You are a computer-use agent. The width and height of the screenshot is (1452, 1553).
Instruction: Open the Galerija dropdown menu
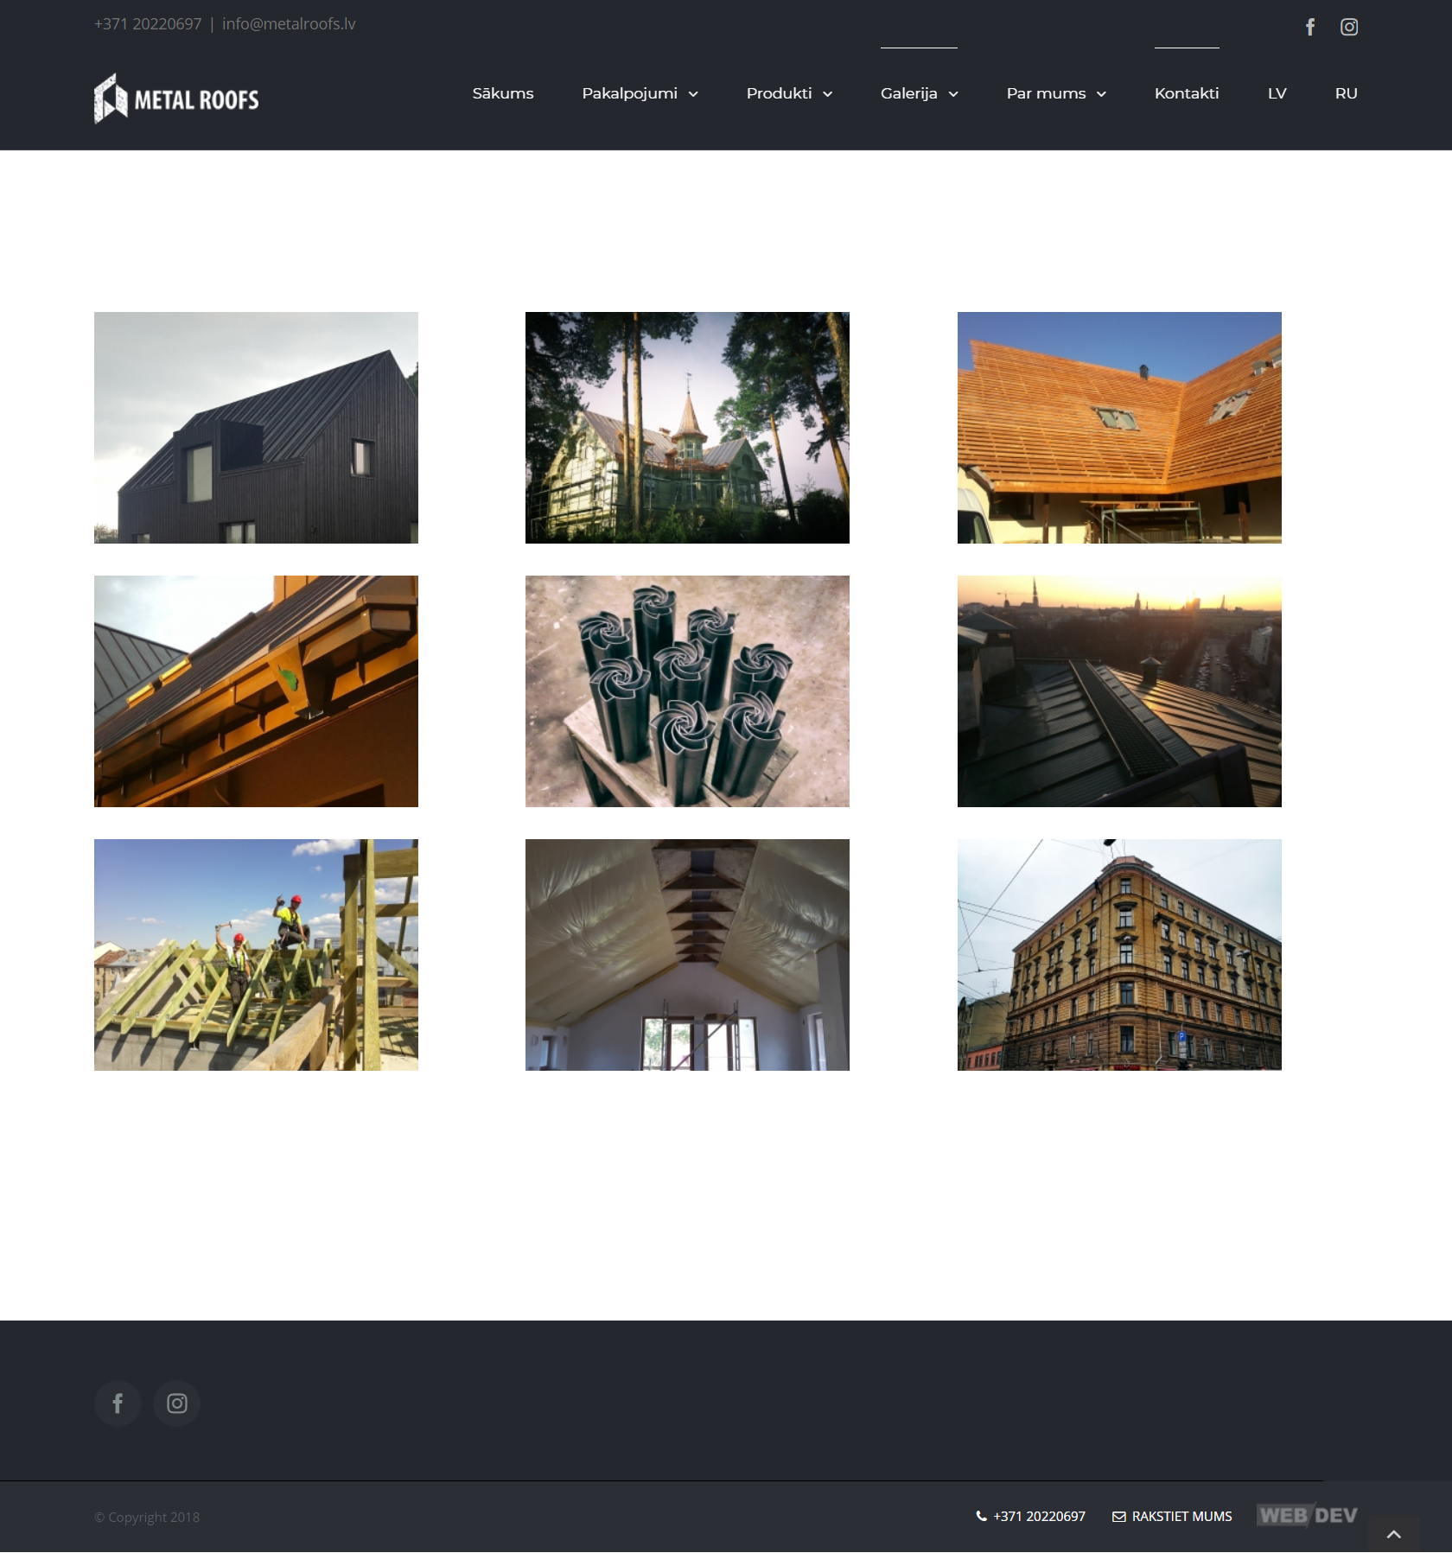pos(919,93)
